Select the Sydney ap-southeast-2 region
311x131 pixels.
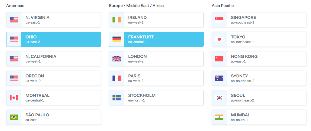[x=266, y=78]
